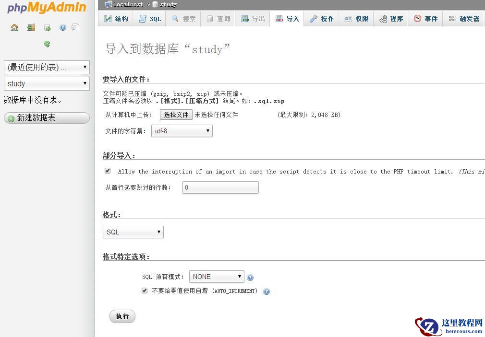Open help icon next to AUTO_INCREMENT option
The image size is (485, 337).
click(x=267, y=291)
